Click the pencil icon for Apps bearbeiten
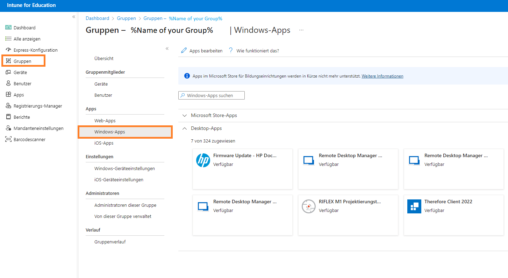 [184, 51]
